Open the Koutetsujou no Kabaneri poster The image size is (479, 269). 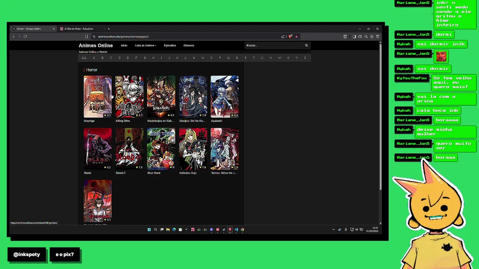pos(161,97)
